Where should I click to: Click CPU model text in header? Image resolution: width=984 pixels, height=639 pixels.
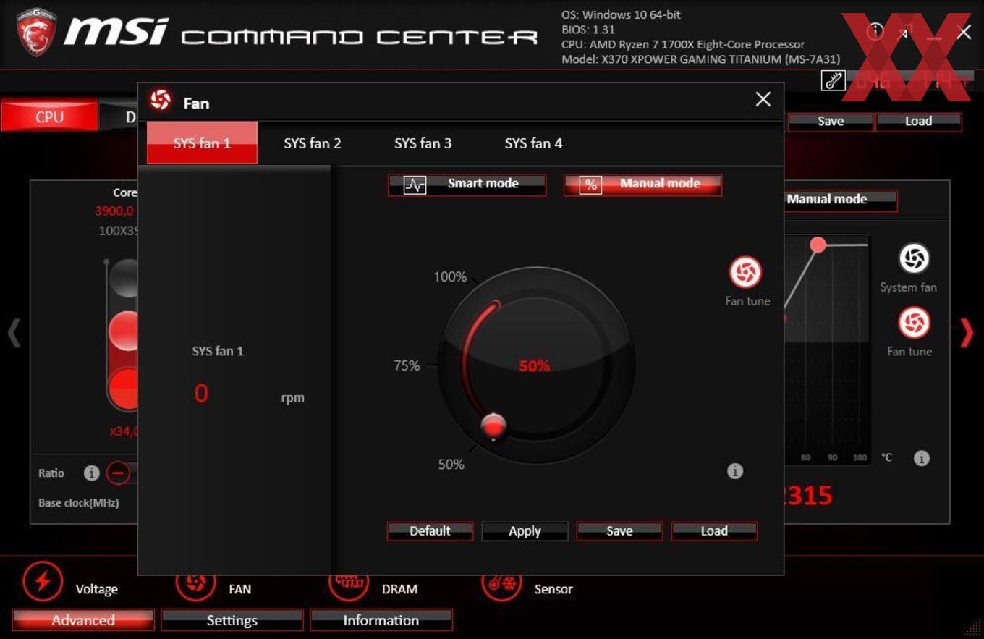click(x=683, y=44)
